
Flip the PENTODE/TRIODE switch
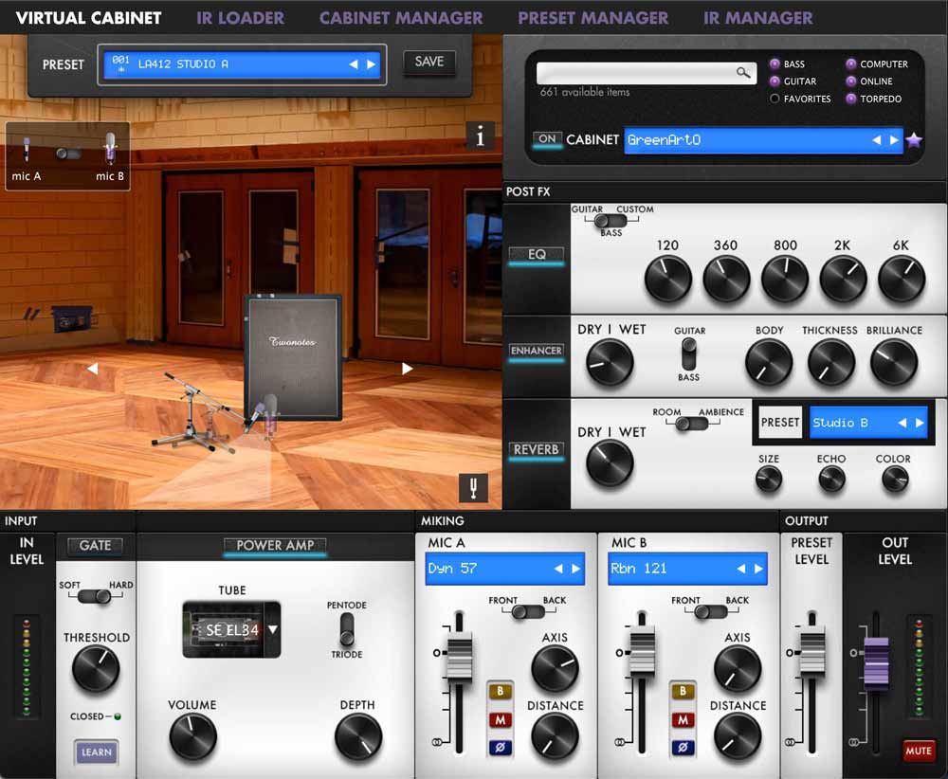click(347, 629)
